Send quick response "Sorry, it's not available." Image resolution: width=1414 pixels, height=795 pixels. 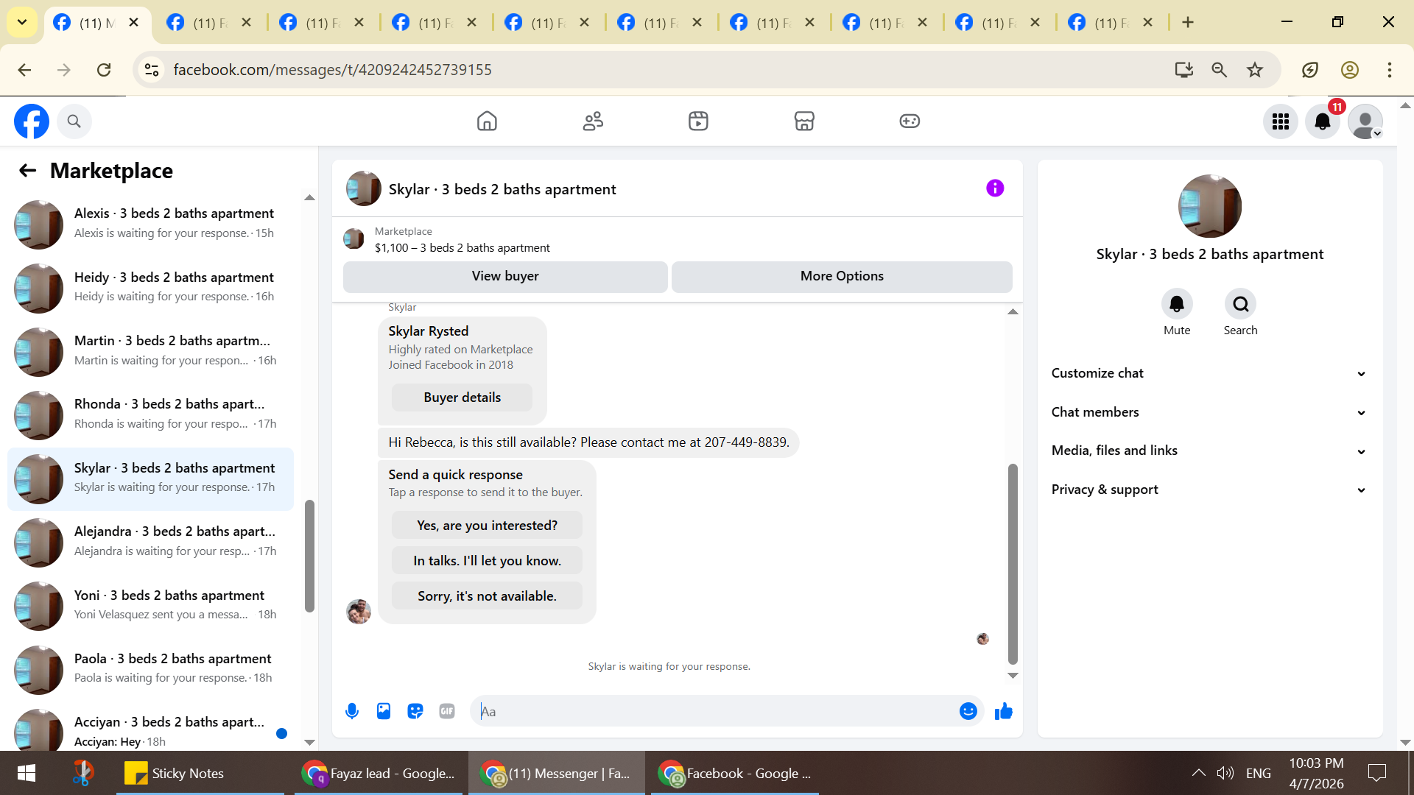pyautogui.click(x=487, y=596)
